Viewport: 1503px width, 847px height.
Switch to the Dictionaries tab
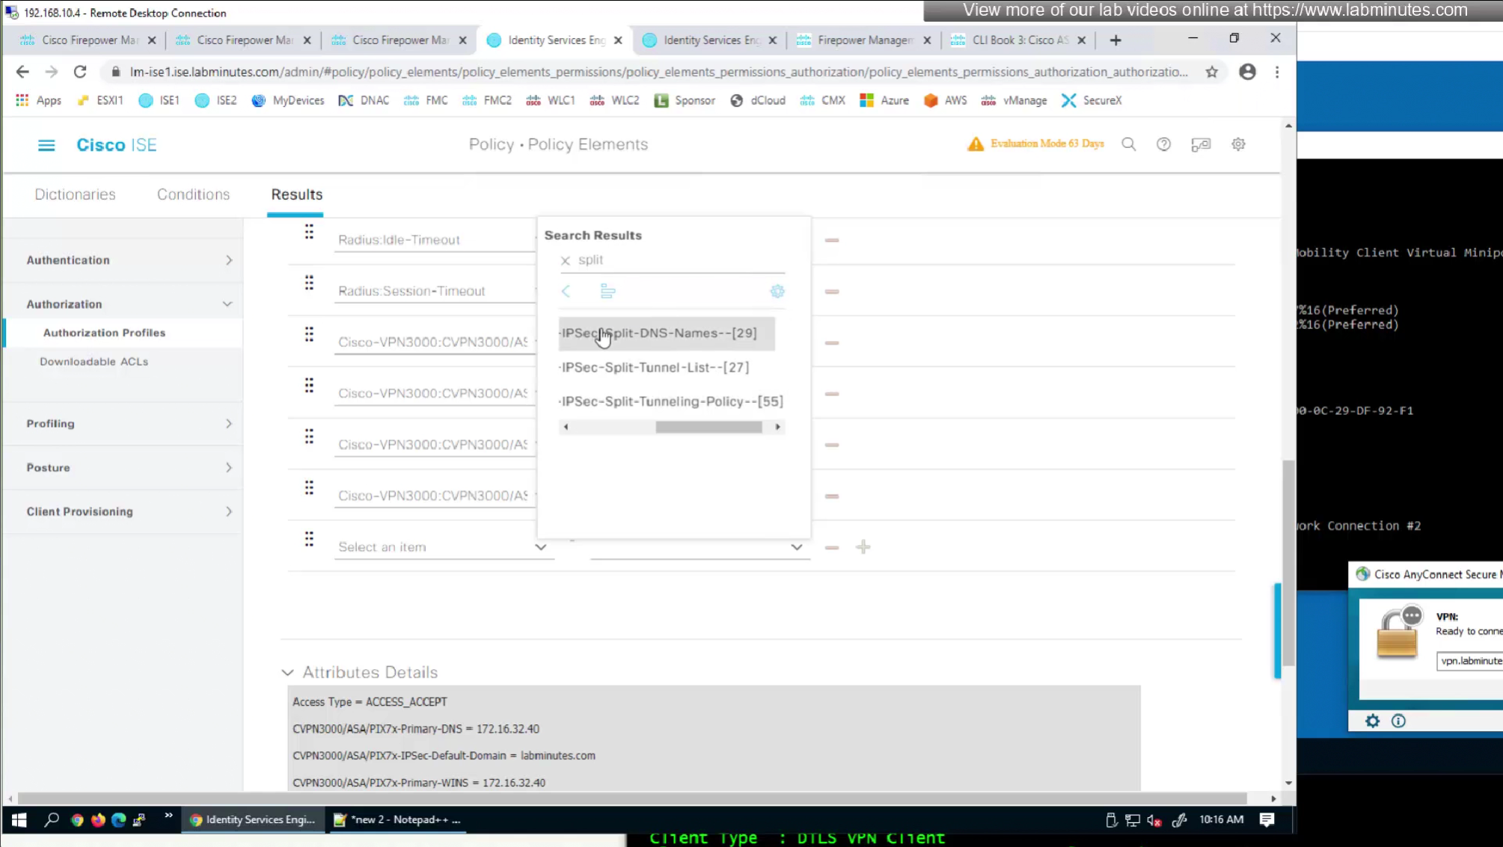75,194
